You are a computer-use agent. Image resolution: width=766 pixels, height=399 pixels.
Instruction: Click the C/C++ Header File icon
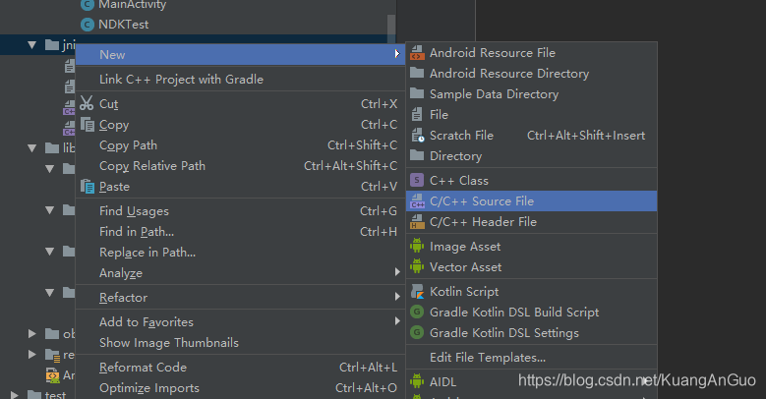[x=417, y=222]
